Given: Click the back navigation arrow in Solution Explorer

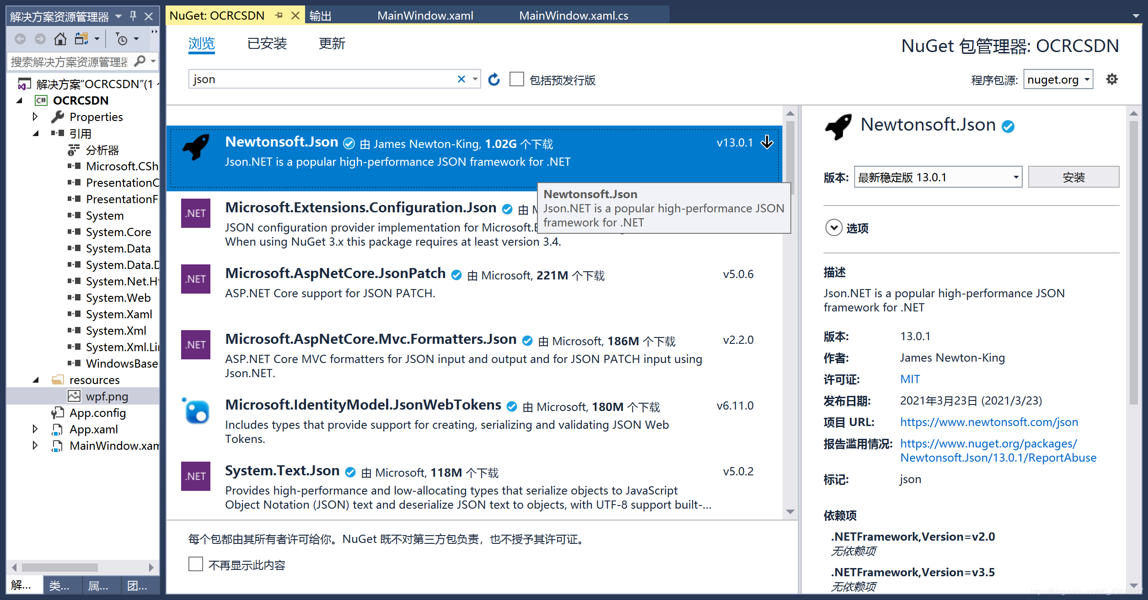Looking at the screenshot, I should 20,39.
